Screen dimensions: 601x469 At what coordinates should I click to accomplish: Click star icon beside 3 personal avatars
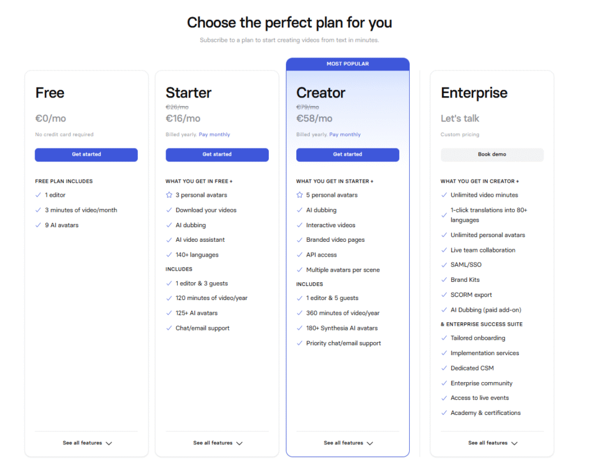169,195
